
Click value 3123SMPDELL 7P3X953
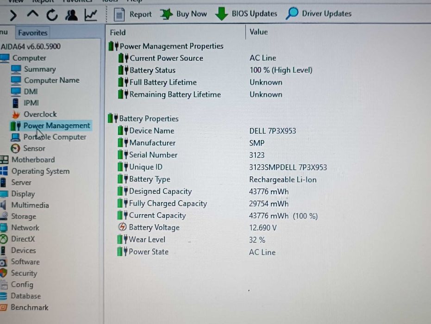pyautogui.click(x=288, y=168)
